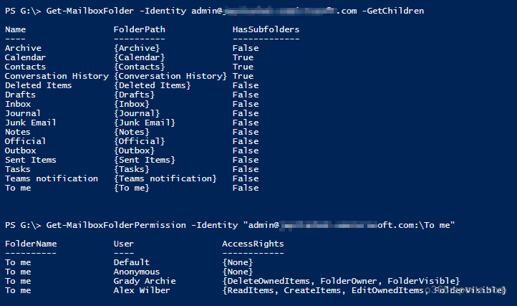Select the Anonymous user entry

pyautogui.click(x=137, y=272)
